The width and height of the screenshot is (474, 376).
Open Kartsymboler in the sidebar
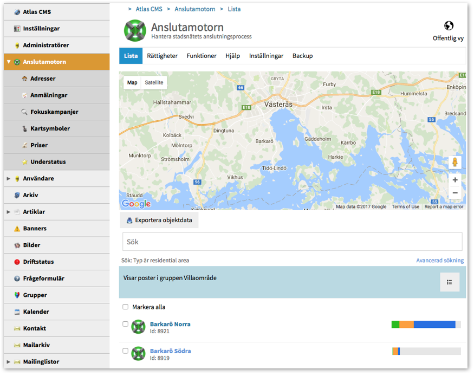point(50,128)
